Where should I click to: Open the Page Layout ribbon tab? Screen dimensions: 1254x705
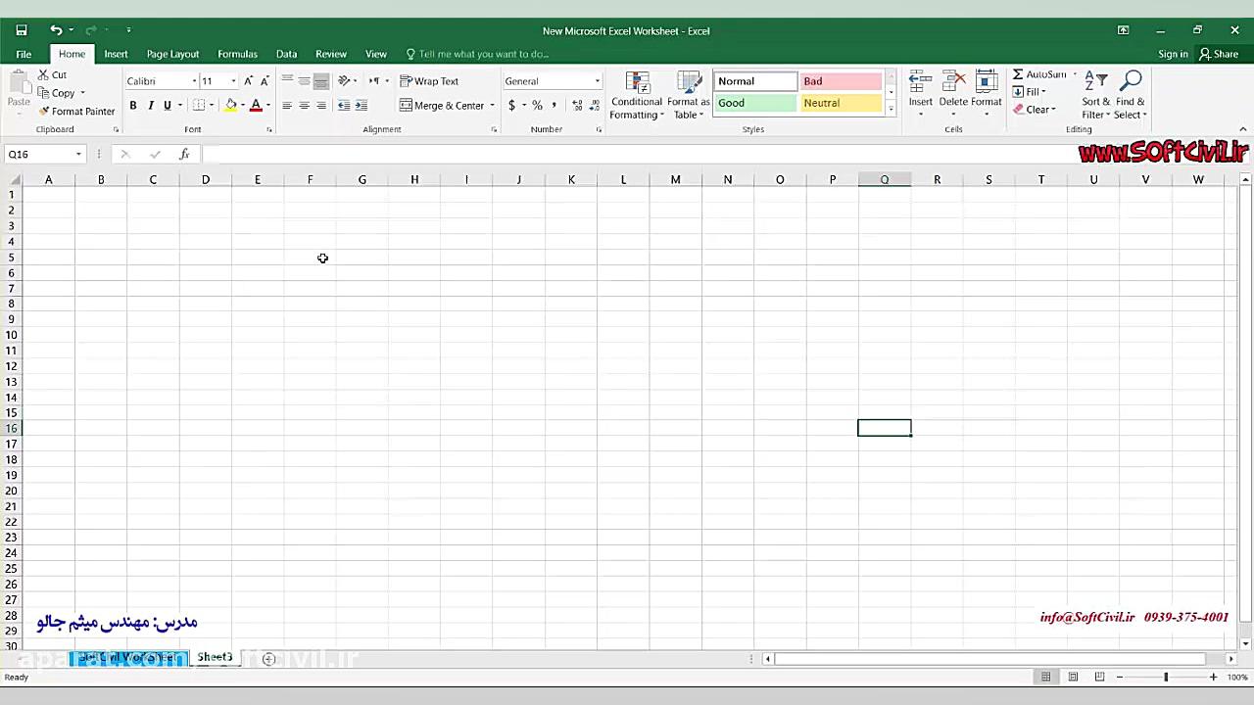tap(172, 54)
